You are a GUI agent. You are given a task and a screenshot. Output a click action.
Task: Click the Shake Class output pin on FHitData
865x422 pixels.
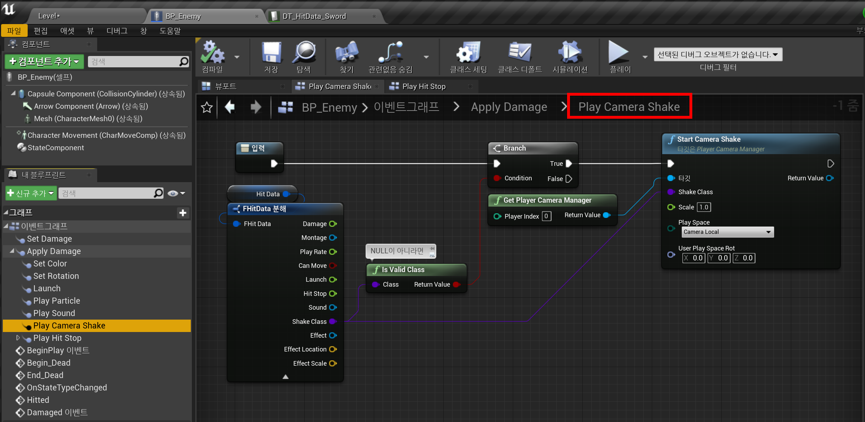[x=333, y=321]
